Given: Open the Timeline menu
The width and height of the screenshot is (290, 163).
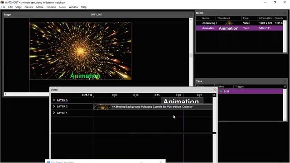Looking at the screenshot, I should coord(51,7).
